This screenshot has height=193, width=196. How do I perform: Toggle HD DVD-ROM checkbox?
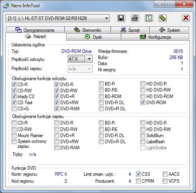coord(143,96)
